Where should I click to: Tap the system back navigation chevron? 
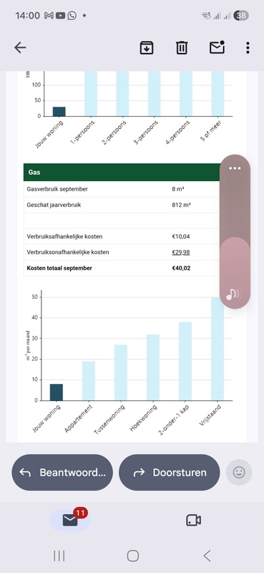coord(207,556)
